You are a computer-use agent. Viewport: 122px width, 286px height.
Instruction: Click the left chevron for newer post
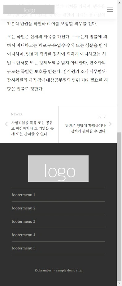coord(7,124)
